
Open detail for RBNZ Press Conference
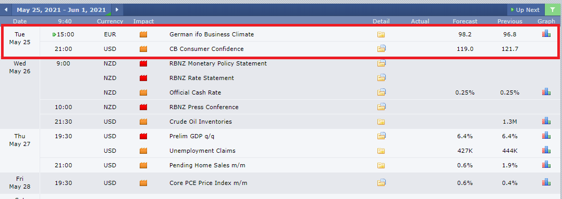point(382,107)
